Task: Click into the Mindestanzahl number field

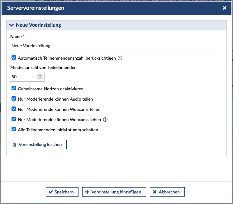Action: coord(23,76)
